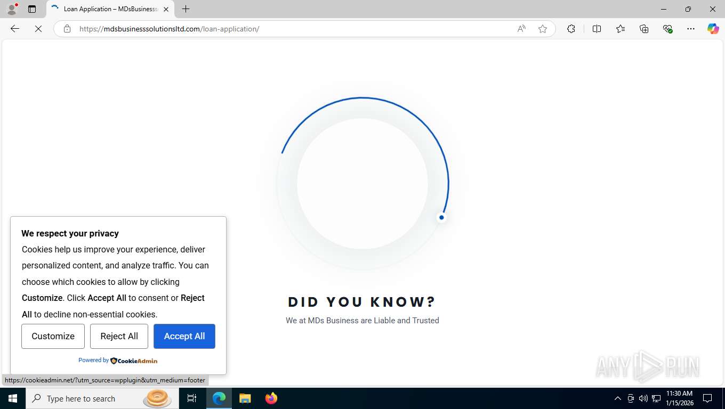Switch to Microsoft Edge on the taskbar
Viewport: 725px width, 409px height.
[219, 398]
